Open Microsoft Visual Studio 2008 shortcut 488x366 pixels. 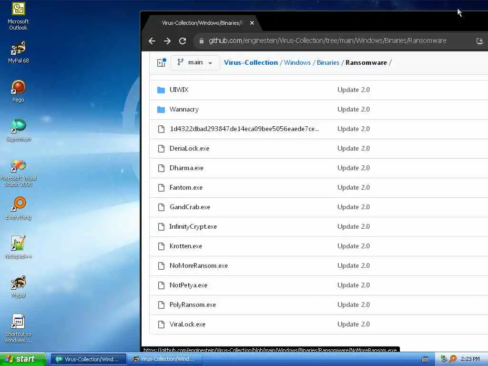point(18,173)
